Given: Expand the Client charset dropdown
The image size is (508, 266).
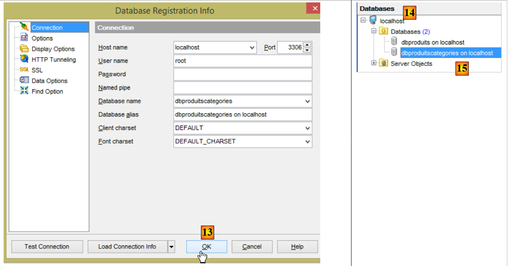Looking at the screenshot, I should coord(307,128).
